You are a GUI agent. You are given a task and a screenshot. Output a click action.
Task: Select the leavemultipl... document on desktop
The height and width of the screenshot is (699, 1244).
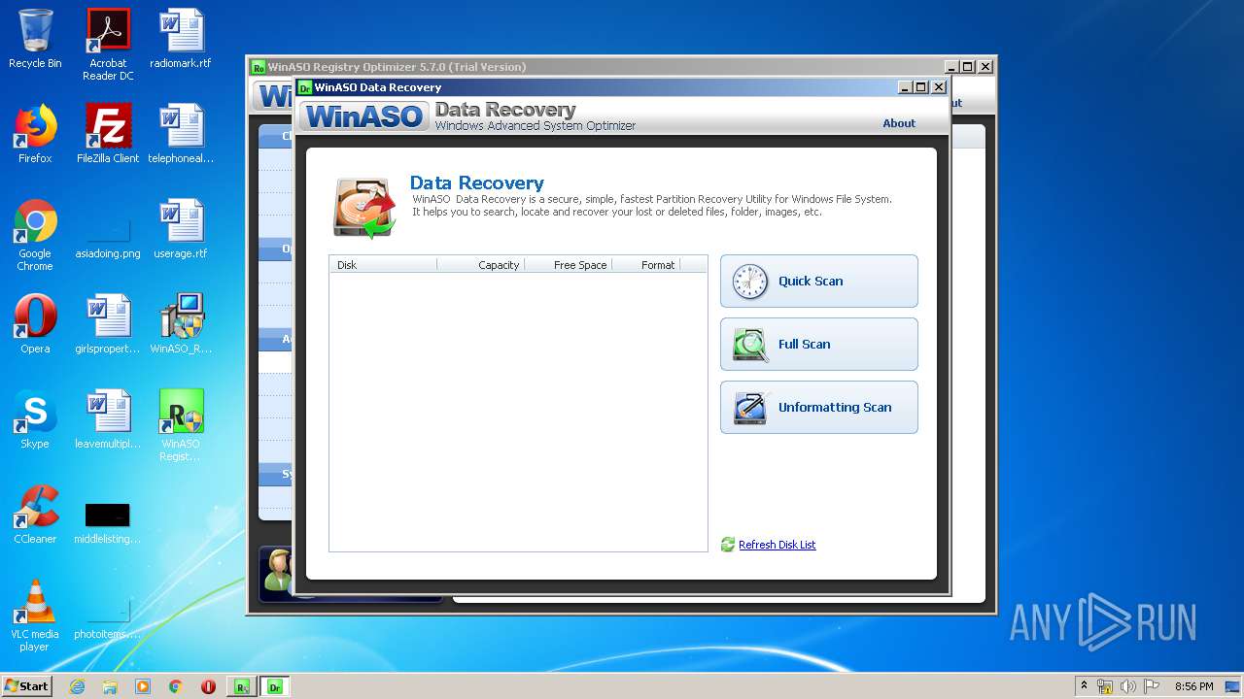coord(108,419)
